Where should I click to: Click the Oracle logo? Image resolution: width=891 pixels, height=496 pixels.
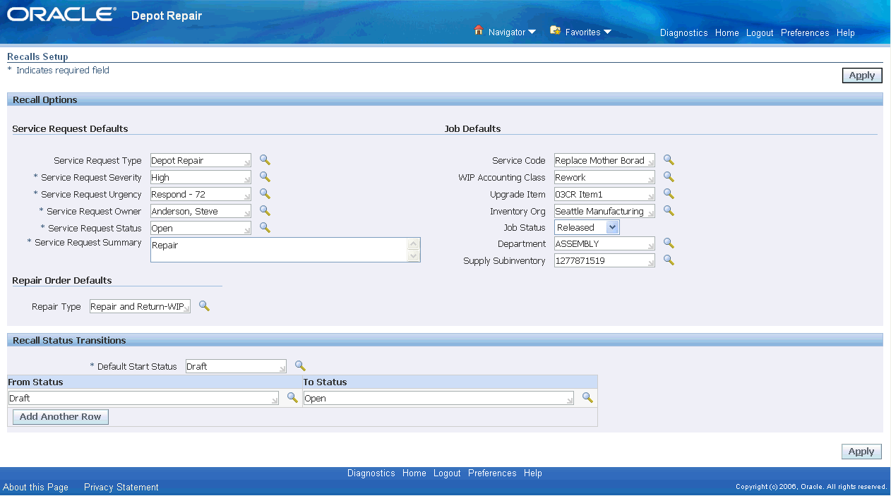tap(62, 16)
